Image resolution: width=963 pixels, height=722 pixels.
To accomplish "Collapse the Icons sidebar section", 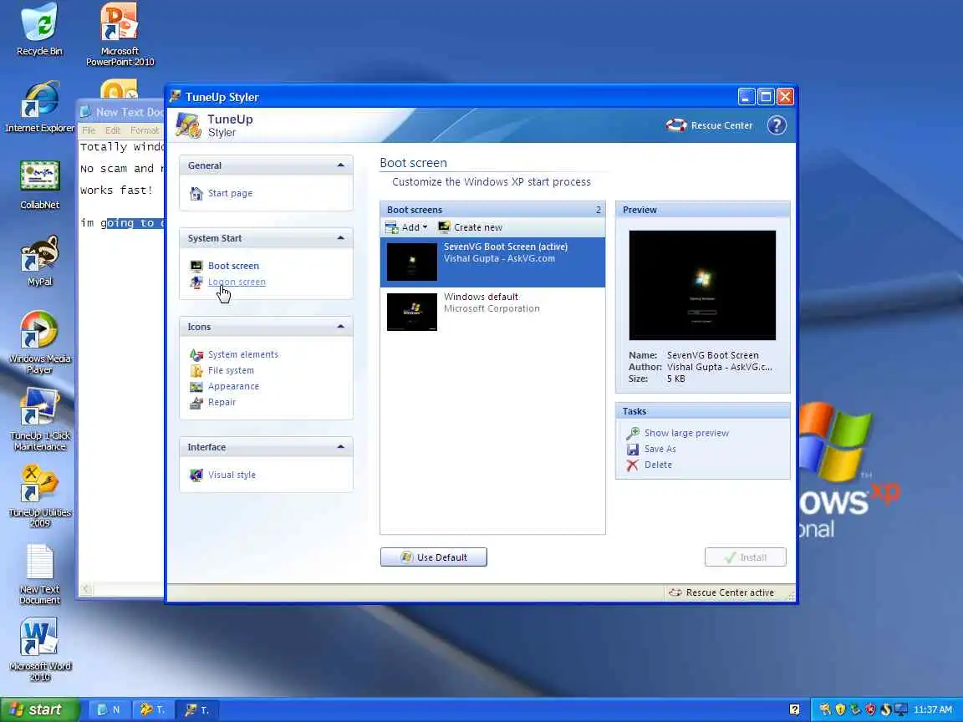I will [x=340, y=327].
